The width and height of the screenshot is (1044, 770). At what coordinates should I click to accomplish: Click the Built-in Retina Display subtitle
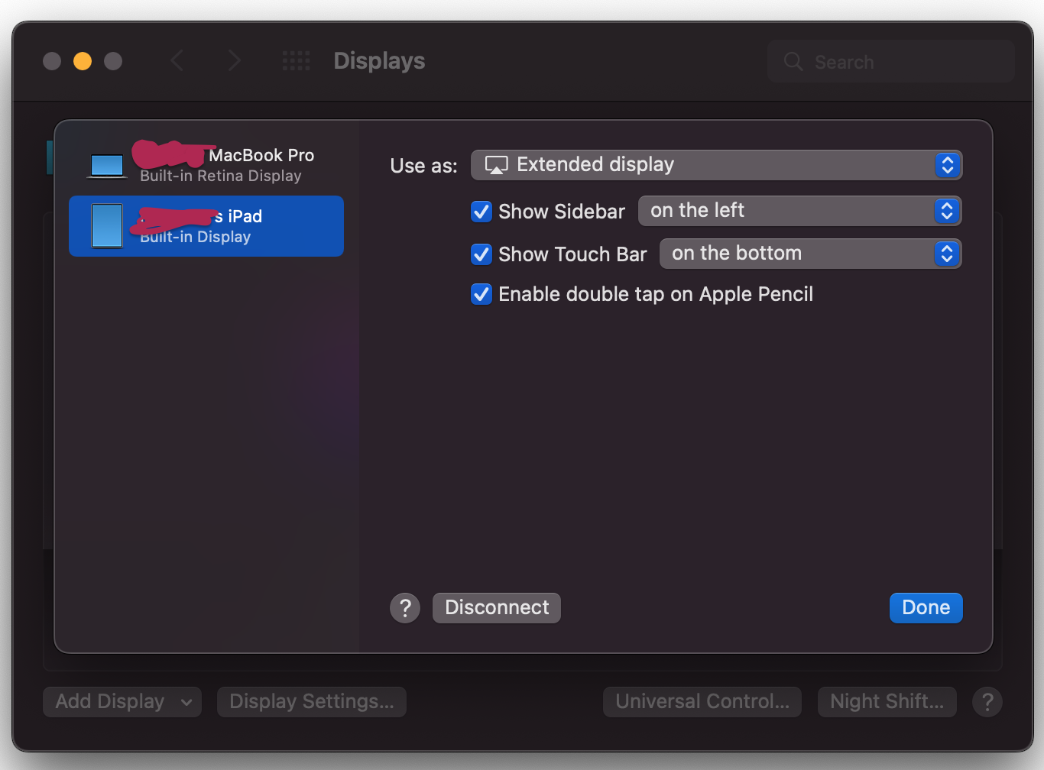pos(221,176)
